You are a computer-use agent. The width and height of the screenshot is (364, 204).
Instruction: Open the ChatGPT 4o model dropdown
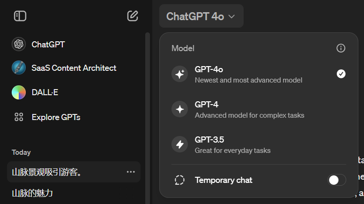pos(201,16)
